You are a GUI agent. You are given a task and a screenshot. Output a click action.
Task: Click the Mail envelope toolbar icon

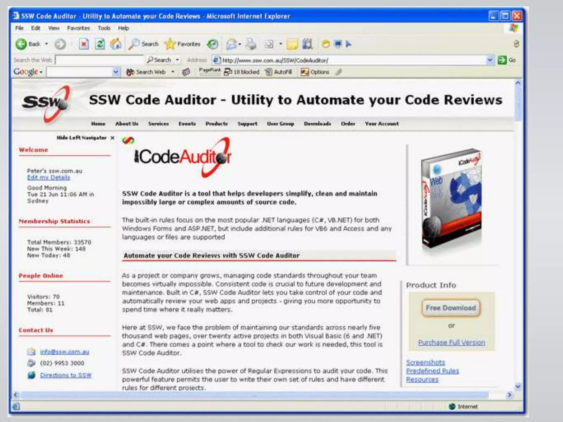tap(231, 44)
